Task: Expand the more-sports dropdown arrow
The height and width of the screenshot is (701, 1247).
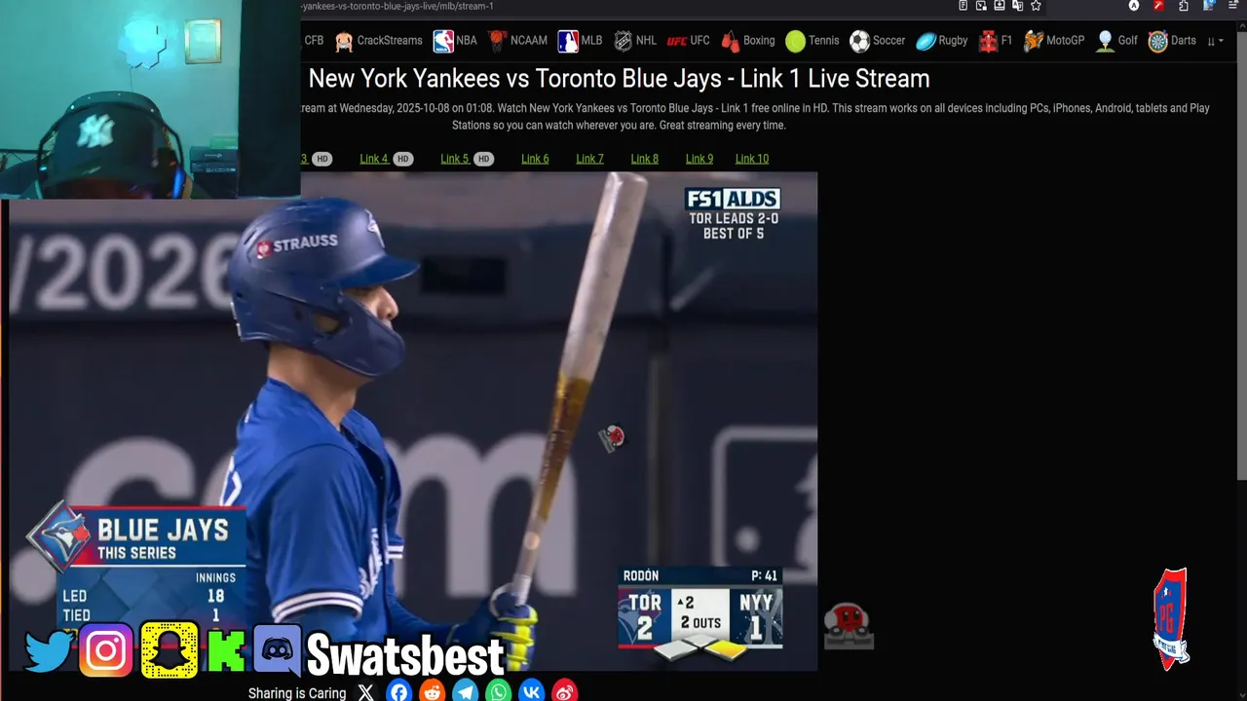Action: (x=1216, y=41)
